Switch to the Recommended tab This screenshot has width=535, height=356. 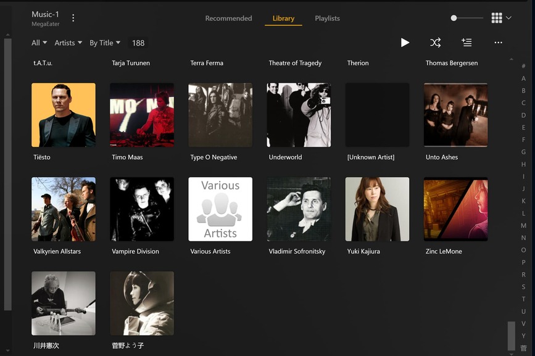pos(228,19)
